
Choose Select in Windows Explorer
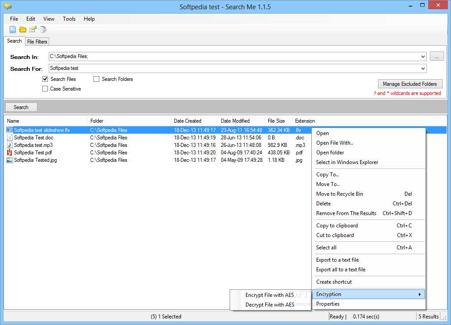[x=368, y=162]
